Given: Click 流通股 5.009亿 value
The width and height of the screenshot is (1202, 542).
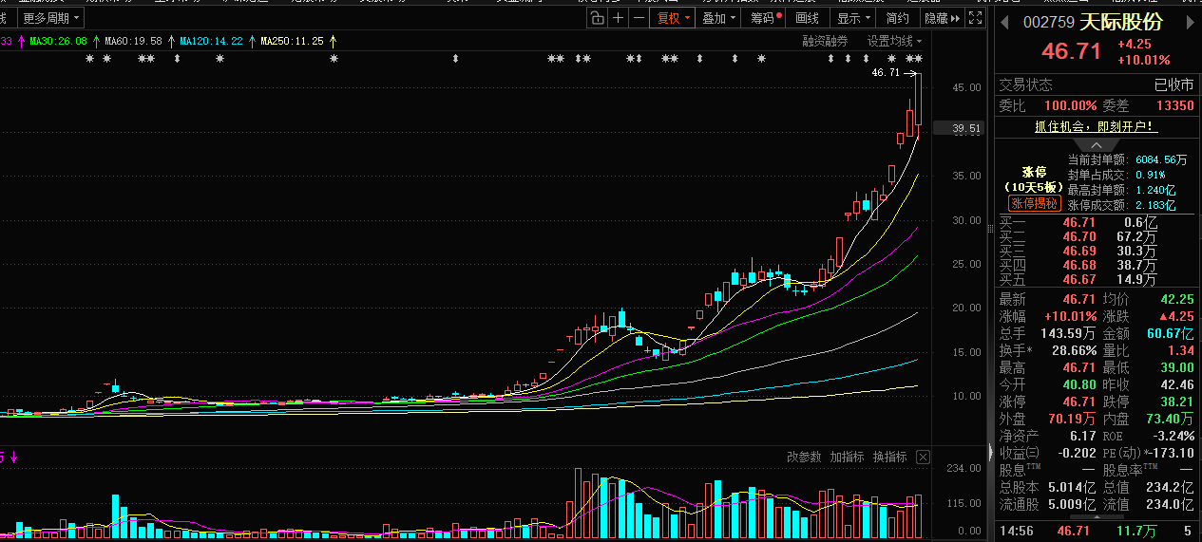Looking at the screenshot, I should (x=1073, y=504).
